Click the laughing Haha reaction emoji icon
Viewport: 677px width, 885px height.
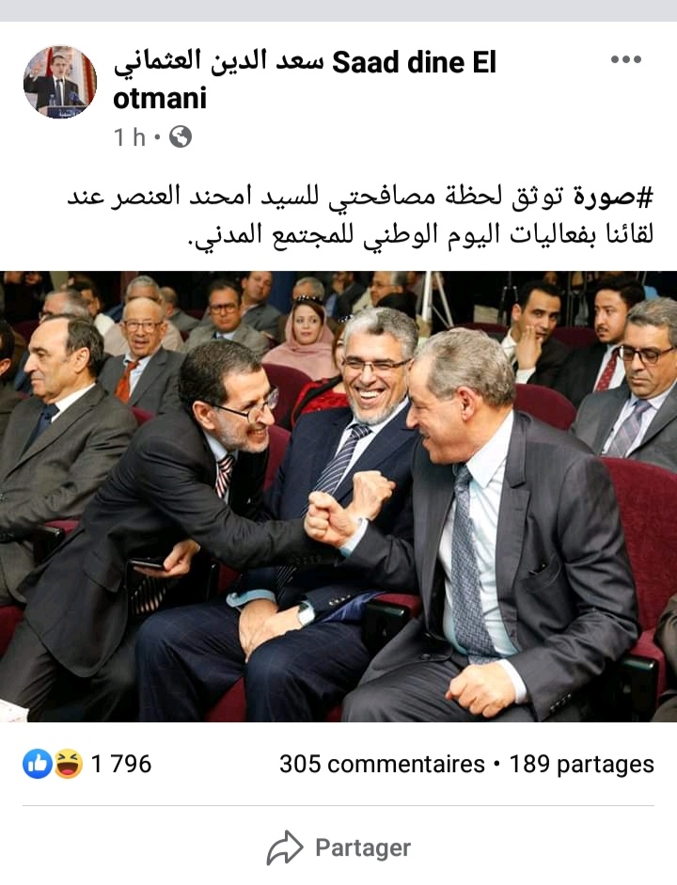[x=68, y=765]
